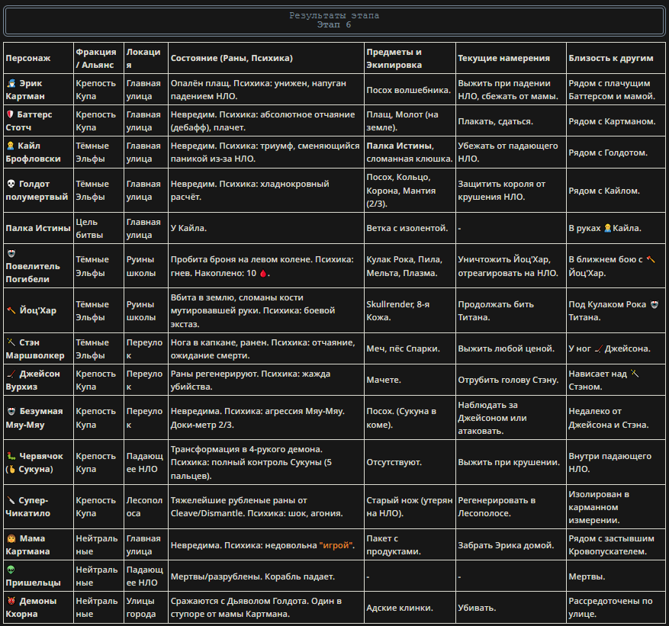Click the woman emoji beside Мама Картмана
This screenshot has width=669, height=626.
(11, 538)
